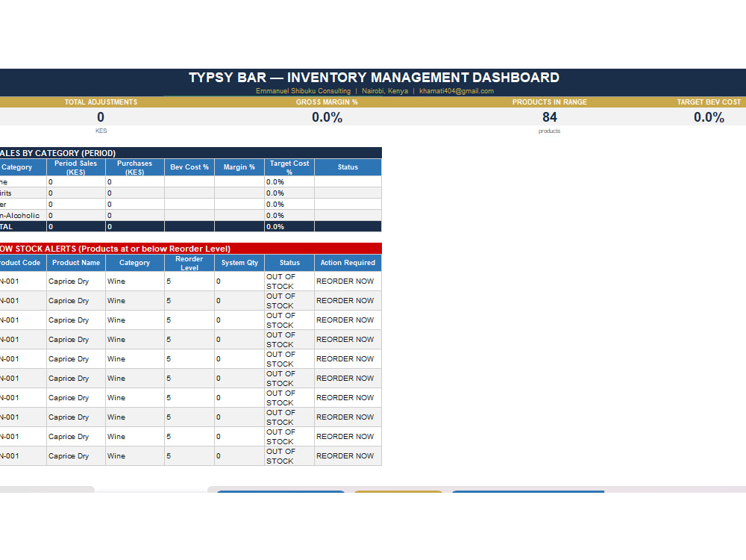The width and height of the screenshot is (746, 560).
Task: Select Period Sales cell in TOTAL row
Action: tap(75, 227)
